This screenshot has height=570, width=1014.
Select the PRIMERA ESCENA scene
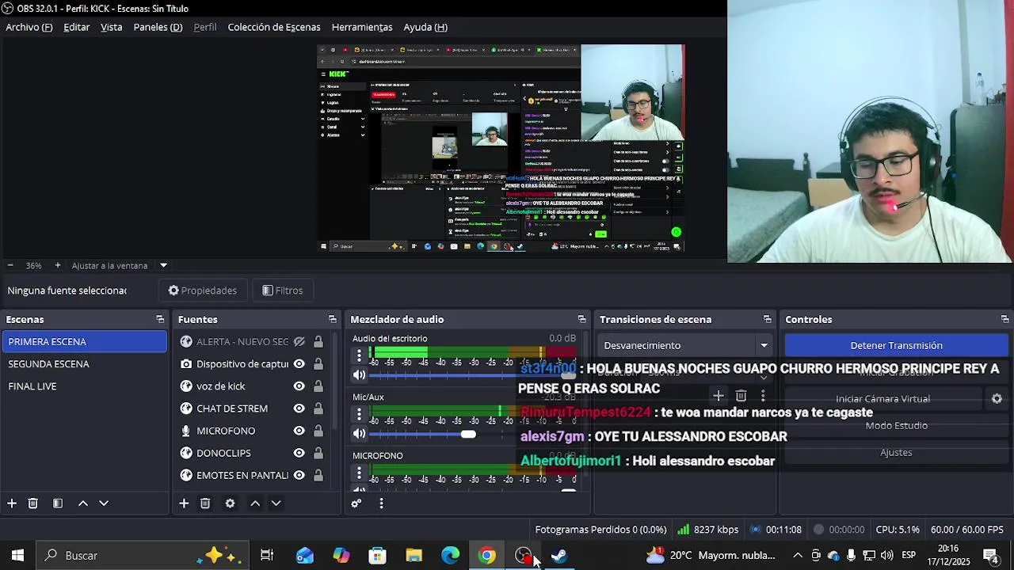83,342
